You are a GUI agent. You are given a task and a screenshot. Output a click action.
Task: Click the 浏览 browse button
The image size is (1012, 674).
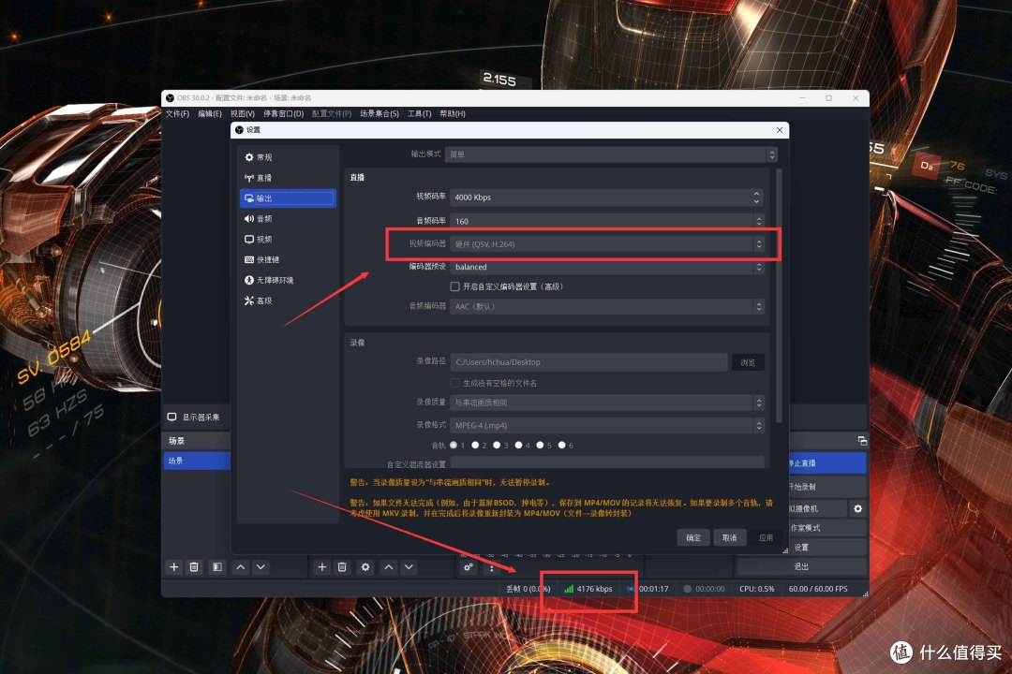pyautogui.click(x=748, y=362)
